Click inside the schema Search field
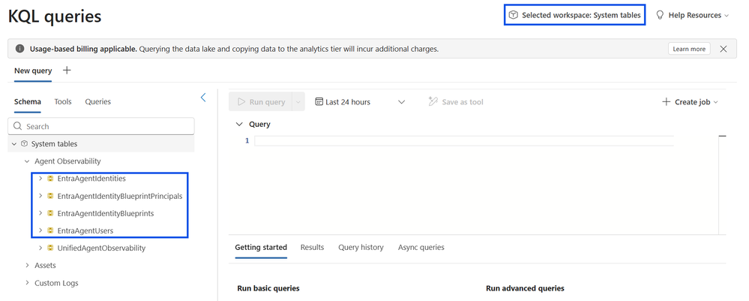 coord(101,126)
